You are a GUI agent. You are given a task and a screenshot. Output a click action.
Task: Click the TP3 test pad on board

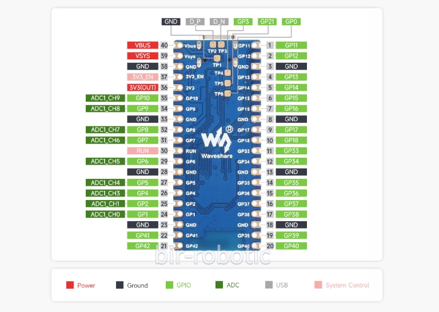(x=221, y=45)
